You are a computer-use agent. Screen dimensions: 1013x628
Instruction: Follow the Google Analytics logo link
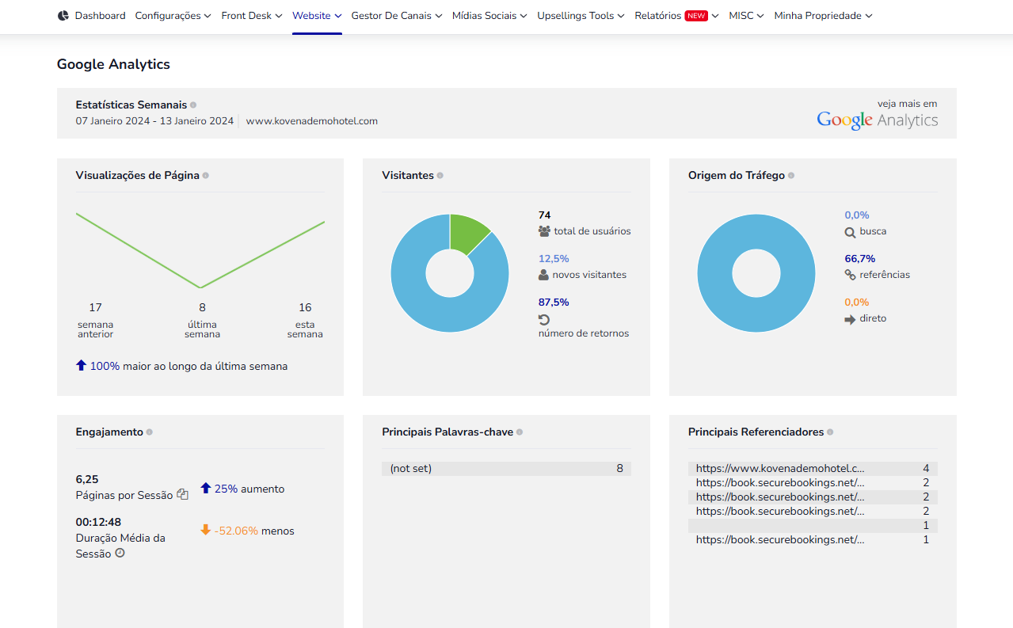click(x=878, y=120)
